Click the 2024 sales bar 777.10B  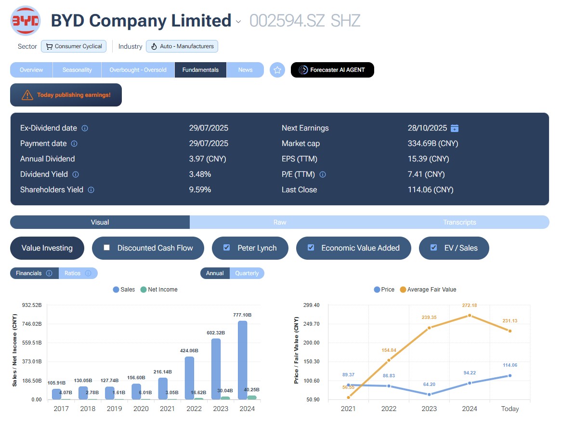point(243,360)
